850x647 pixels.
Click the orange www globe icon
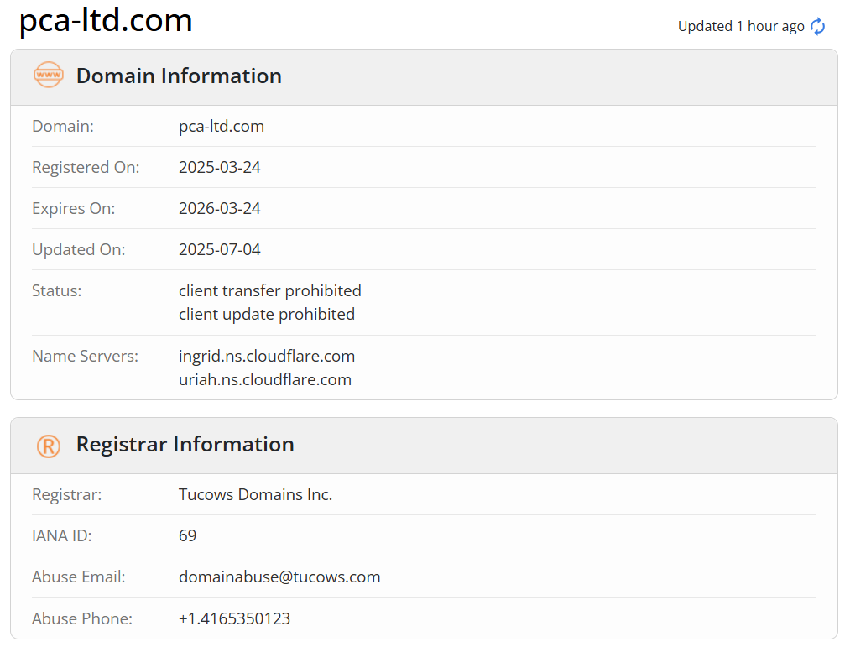pyautogui.click(x=48, y=75)
